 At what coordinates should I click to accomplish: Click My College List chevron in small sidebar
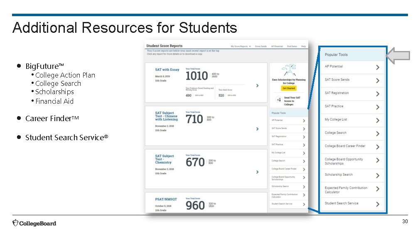304,153
